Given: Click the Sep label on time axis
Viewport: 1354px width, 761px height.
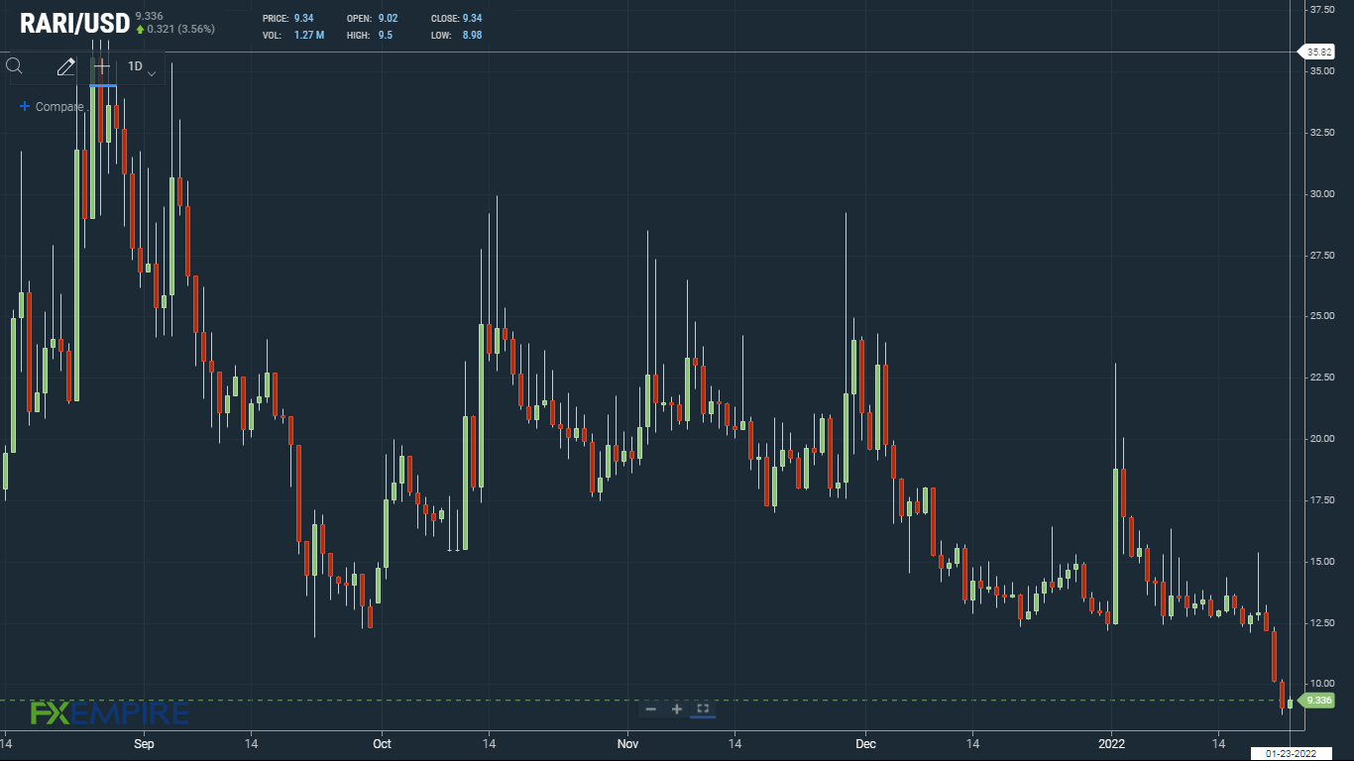Looking at the screenshot, I should [x=145, y=743].
